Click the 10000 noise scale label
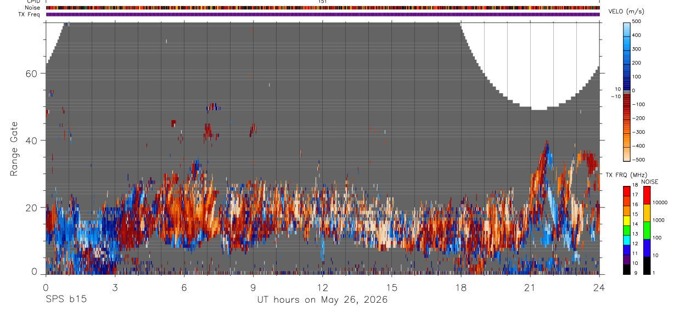 coord(660,202)
